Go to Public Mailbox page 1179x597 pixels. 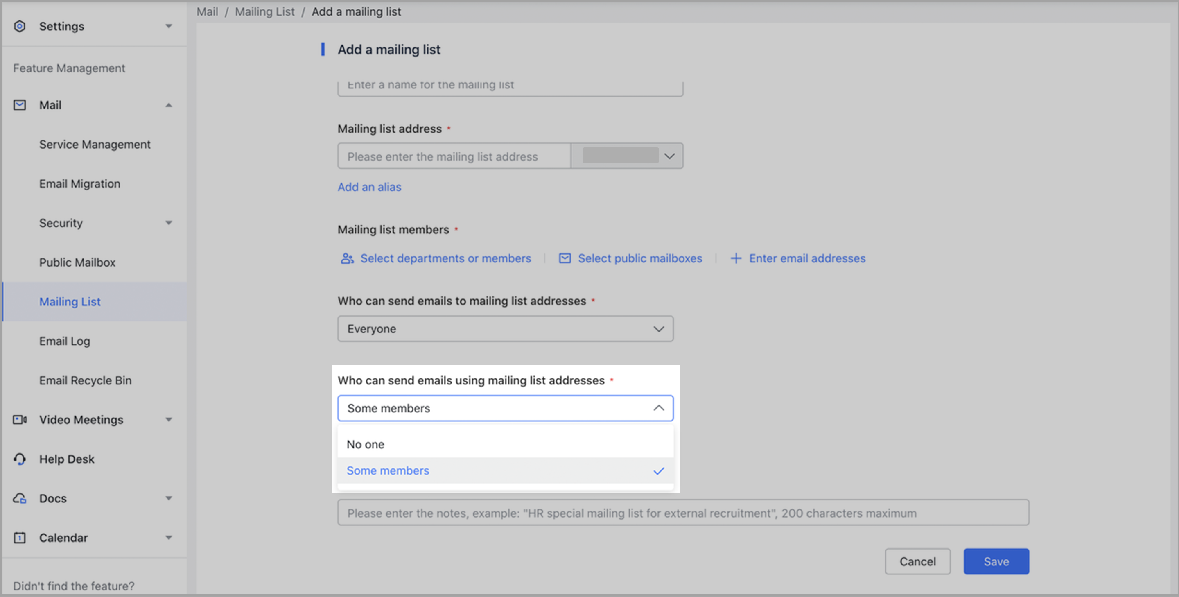(77, 262)
